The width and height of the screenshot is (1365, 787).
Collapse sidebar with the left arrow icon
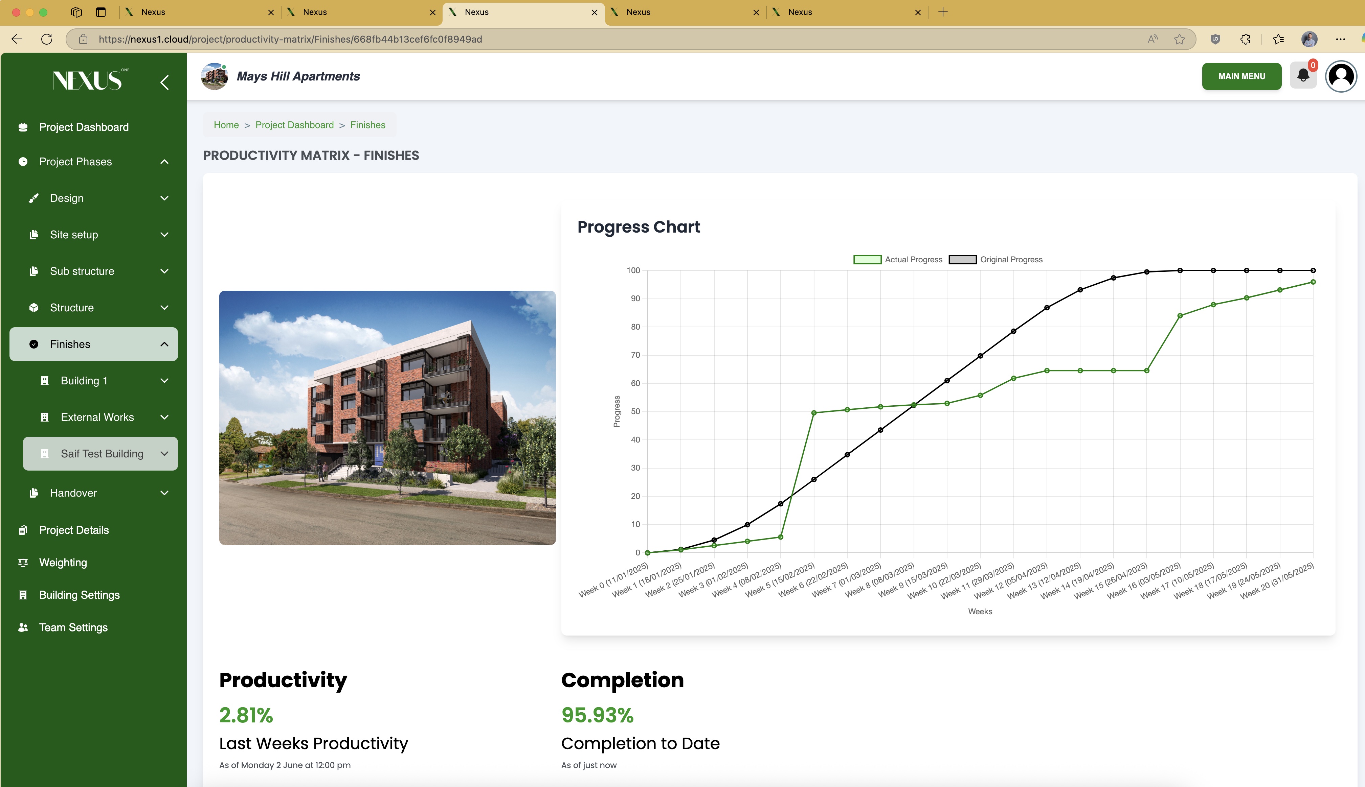164,82
